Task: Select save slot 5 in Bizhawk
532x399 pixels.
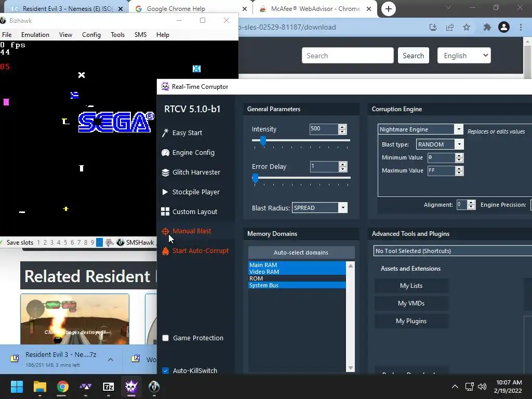Action: 65,242
